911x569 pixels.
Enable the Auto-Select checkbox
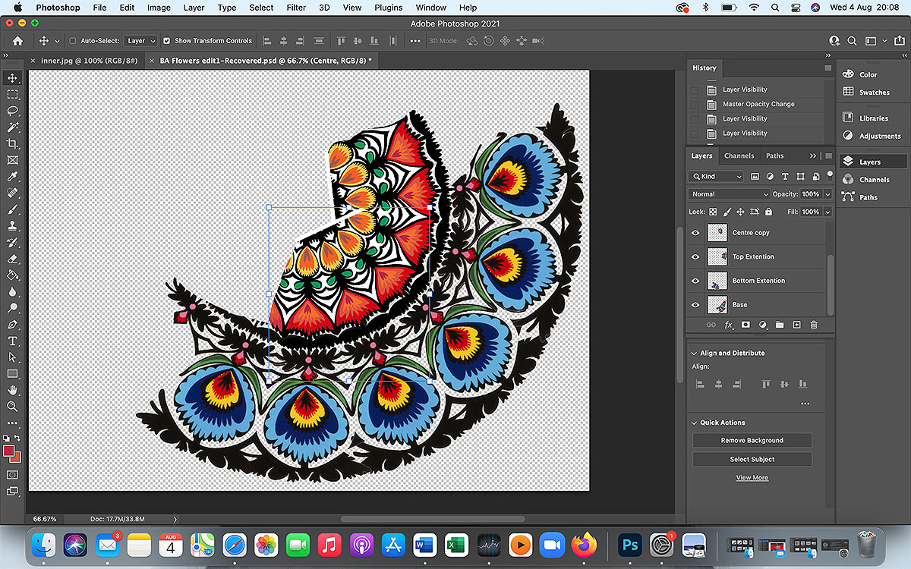tap(73, 41)
